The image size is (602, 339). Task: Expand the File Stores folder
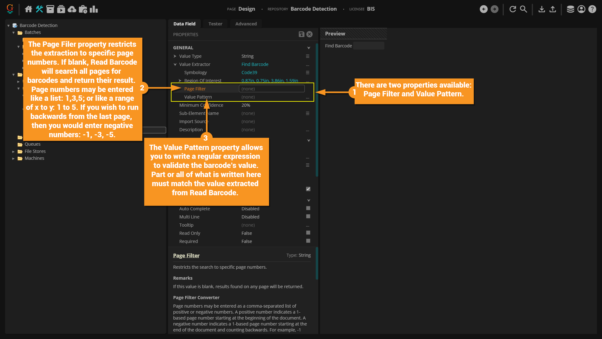click(x=13, y=152)
